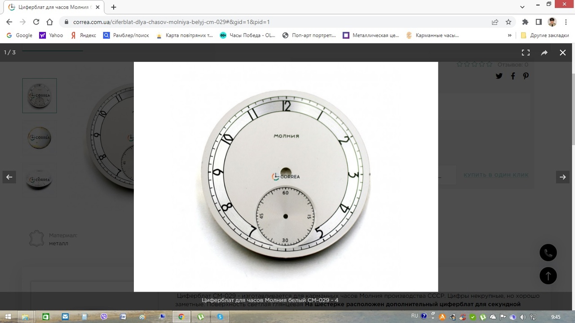Toggle fullscreen mode in the image lightbox
The width and height of the screenshot is (575, 323).
(526, 52)
